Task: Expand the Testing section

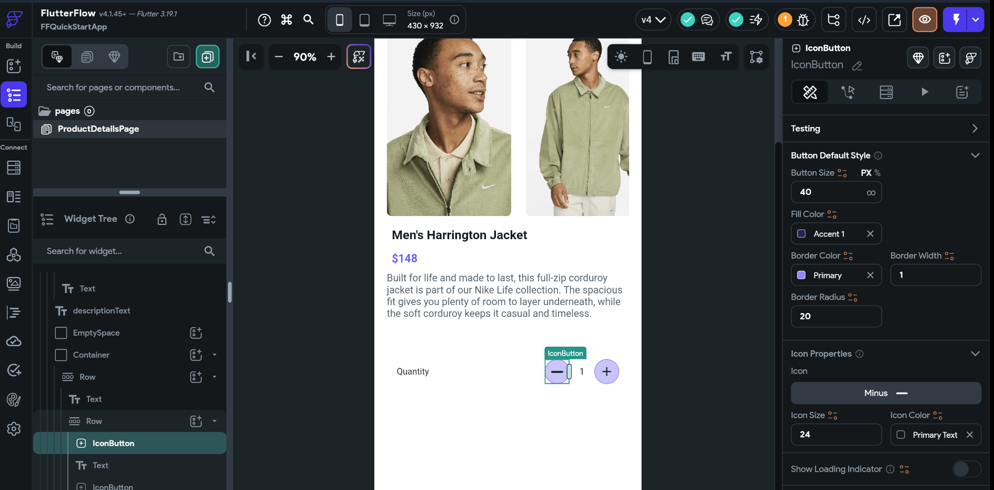Action: (x=975, y=129)
